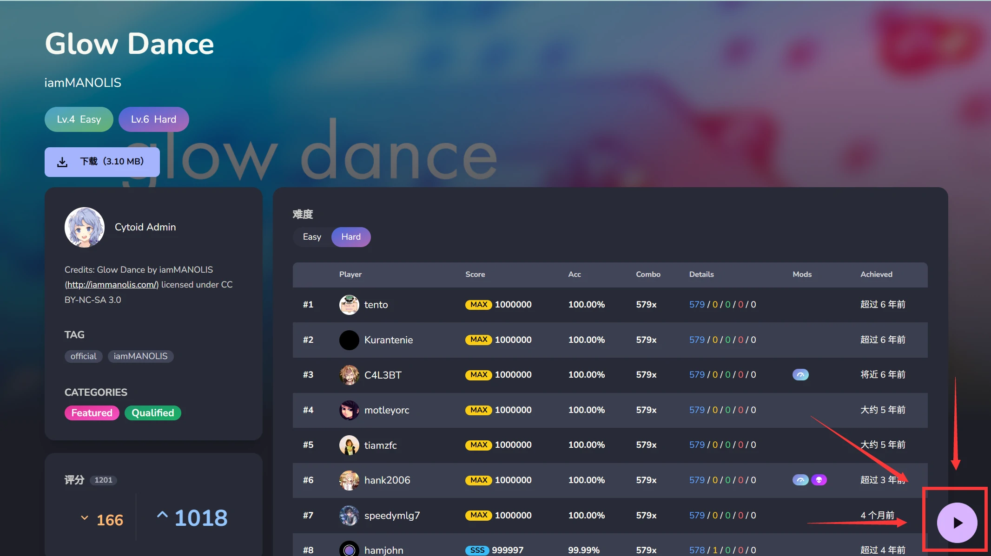Click the Acc column header
This screenshot has height=556, width=991.
click(x=575, y=275)
